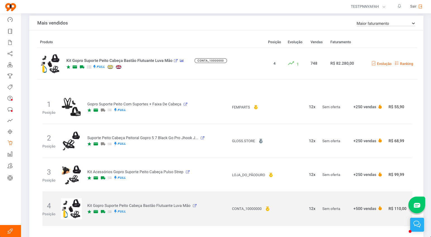
Task: Click the FULL badge in position 1 row
Action: pos(120,110)
